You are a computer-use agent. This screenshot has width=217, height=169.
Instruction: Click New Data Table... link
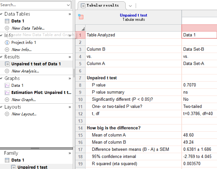(x=28, y=28)
